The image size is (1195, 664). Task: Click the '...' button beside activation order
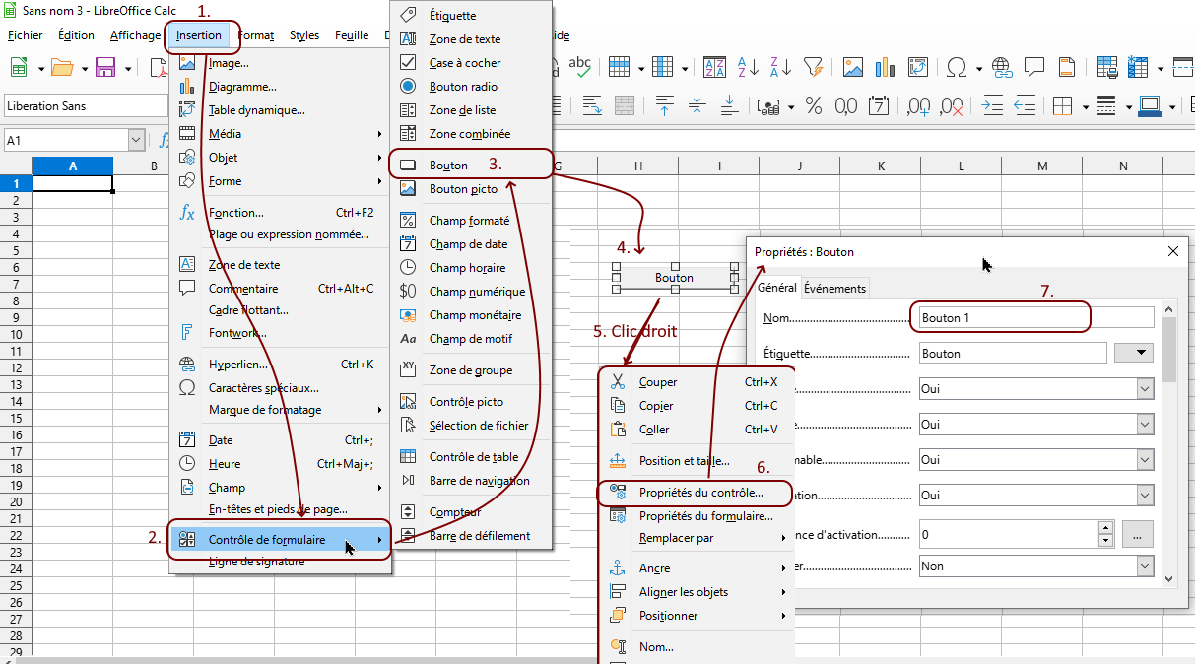pos(1137,535)
